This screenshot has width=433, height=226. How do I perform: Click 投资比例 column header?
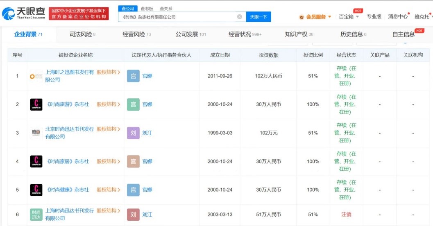click(x=313, y=55)
